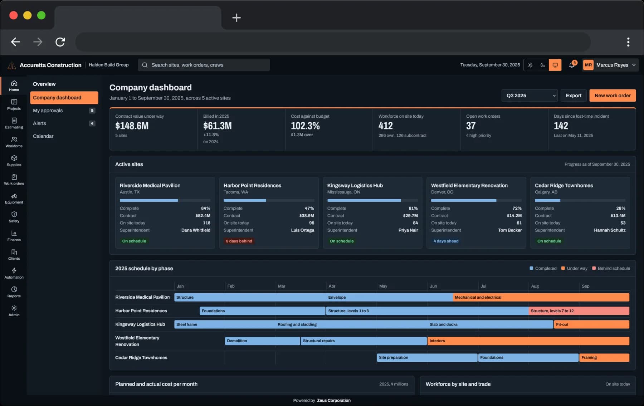Open the Reports section
Image resolution: width=644 pixels, height=406 pixels.
(14, 292)
